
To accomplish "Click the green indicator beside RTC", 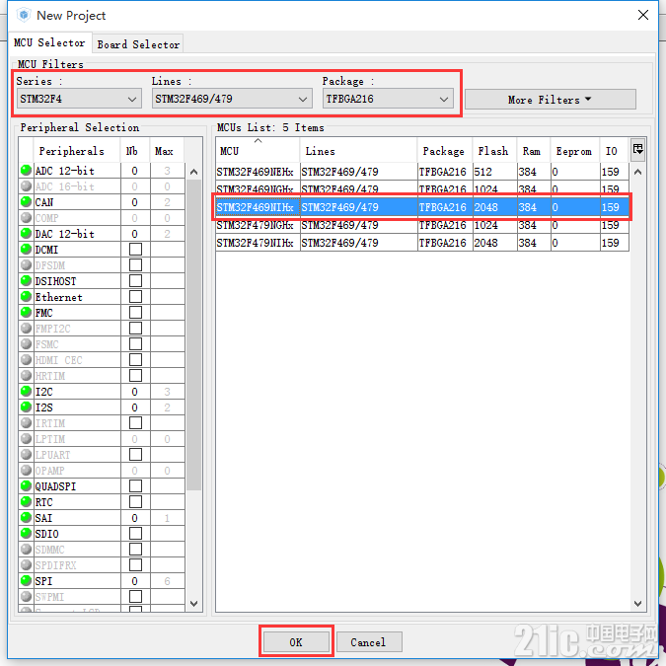I will [x=26, y=501].
